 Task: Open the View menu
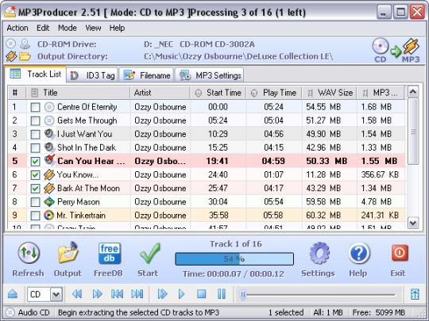93,28
